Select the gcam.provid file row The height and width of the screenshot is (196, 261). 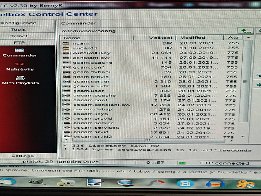point(150,77)
